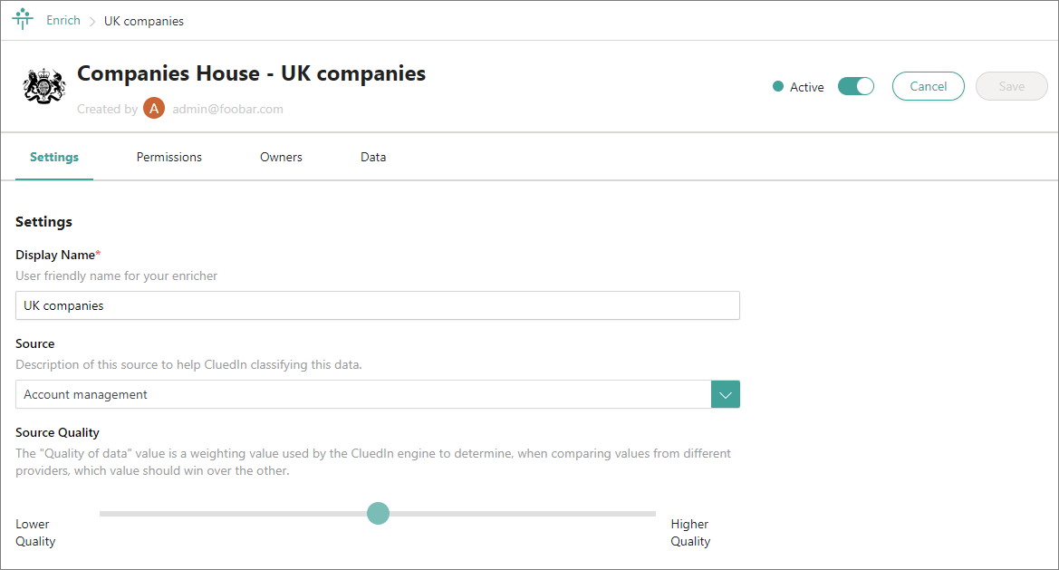This screenshot has width=1059, height=570.
Task: Click the UK companies breadcrumb item
Action: tap(144, 21)
